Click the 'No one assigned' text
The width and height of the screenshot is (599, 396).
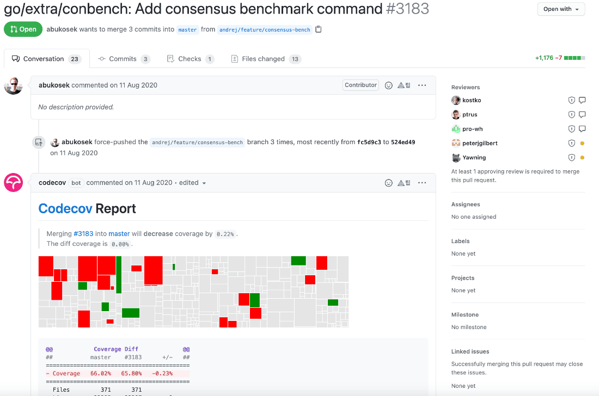click(x=474, y=216)
